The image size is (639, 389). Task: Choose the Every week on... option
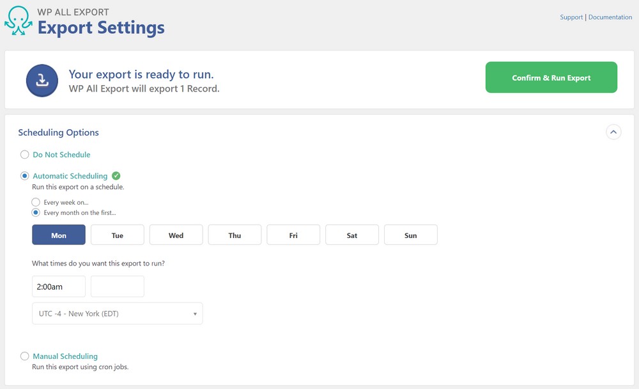tap(36, 202)
